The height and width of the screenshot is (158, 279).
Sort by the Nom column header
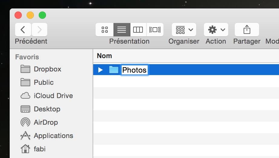tap(104, 56)
